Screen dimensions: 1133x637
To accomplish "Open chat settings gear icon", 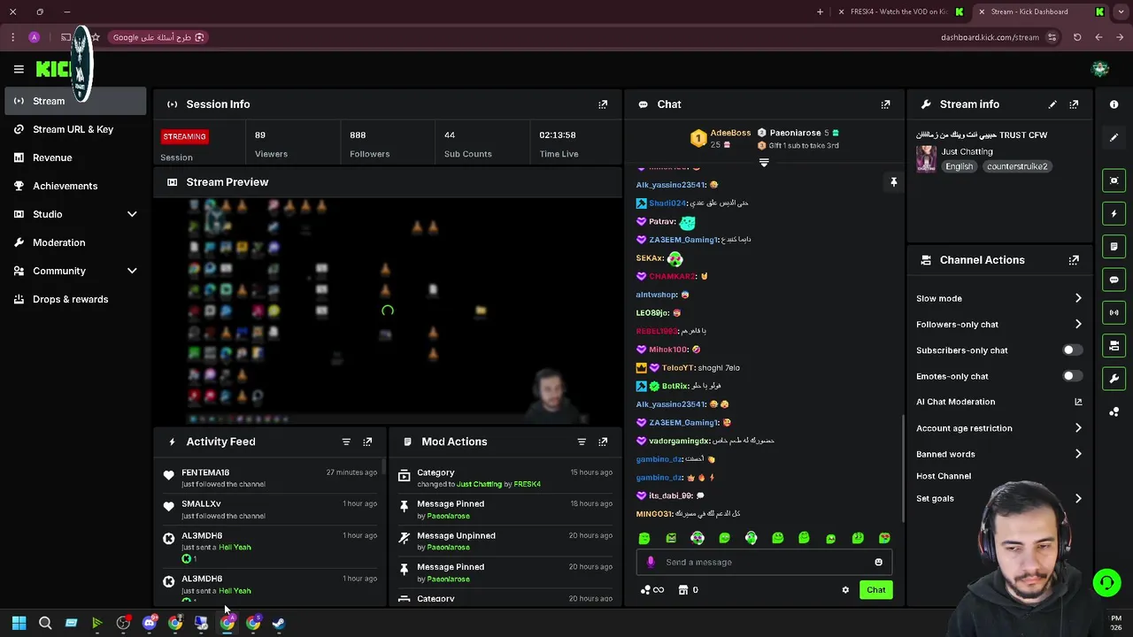I will 845,590.
